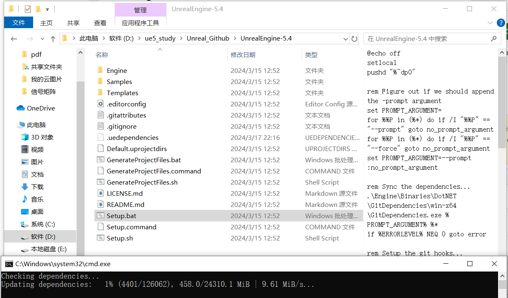Switch to the 查看 ribbon tab
This screenshot has height=298, width=508.
100,23
